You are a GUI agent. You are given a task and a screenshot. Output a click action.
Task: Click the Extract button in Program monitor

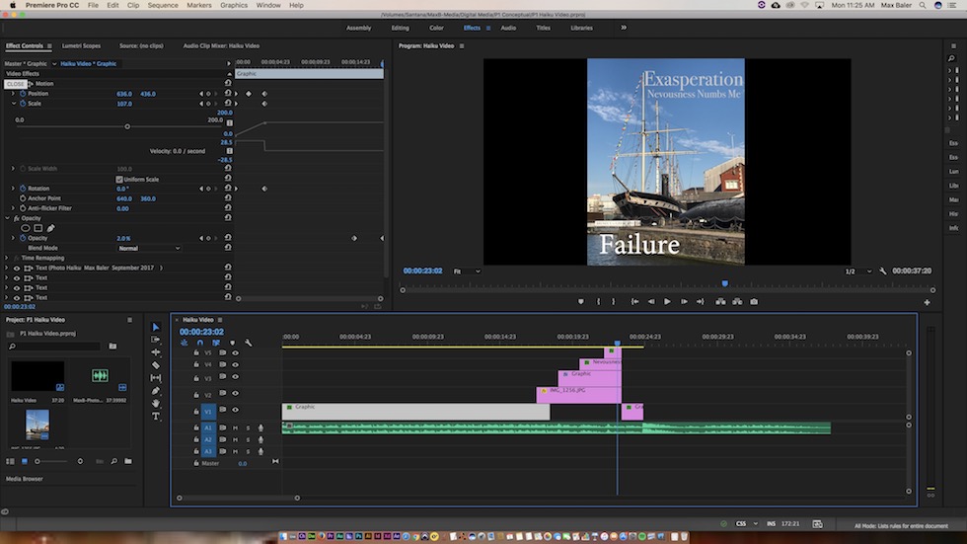pyautogui.click(x=737, y=301)
